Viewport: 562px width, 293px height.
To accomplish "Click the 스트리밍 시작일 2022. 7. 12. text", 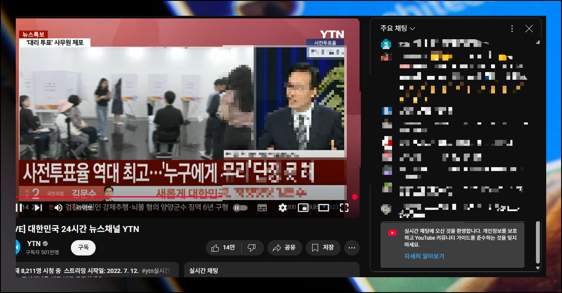I will point(101,271).
